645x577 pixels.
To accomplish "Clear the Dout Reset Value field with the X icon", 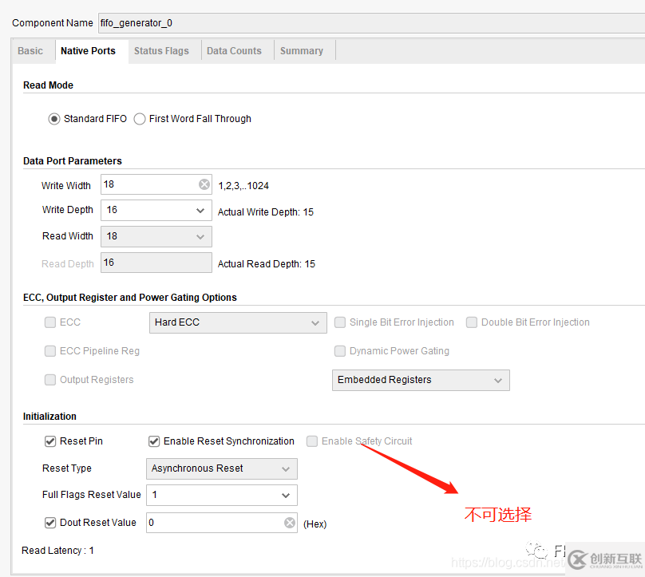I will click(290, 522).
